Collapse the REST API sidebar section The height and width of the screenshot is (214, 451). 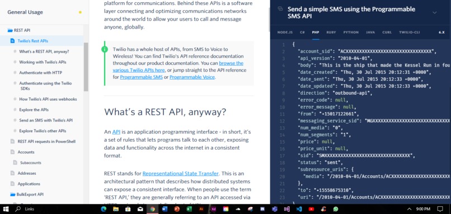point(19,30)
